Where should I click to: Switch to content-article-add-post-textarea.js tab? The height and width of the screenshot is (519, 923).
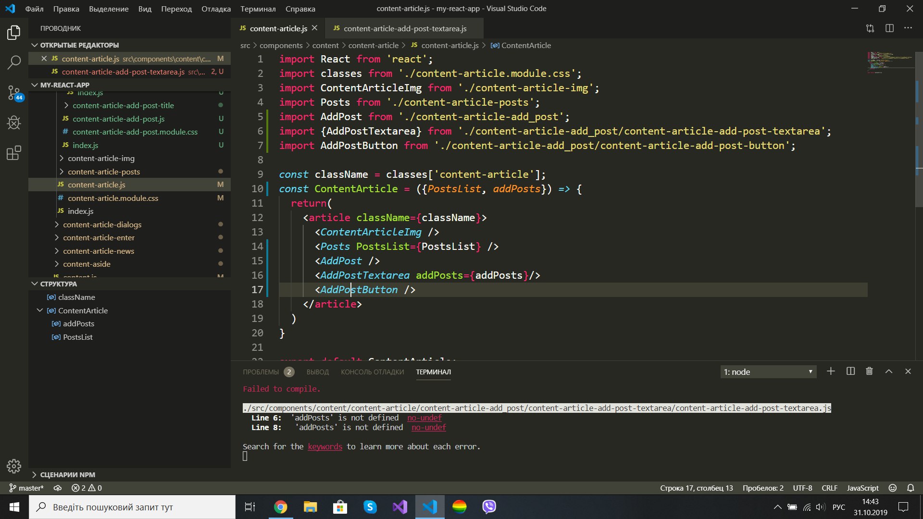[x=404, y=28]
